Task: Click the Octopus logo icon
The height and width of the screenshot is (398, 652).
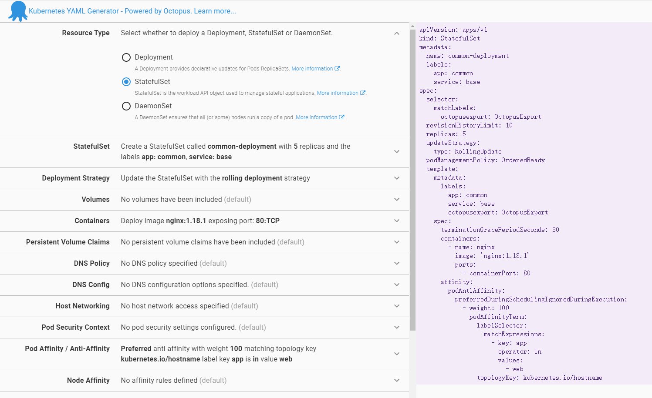Action: pos(17,11)
